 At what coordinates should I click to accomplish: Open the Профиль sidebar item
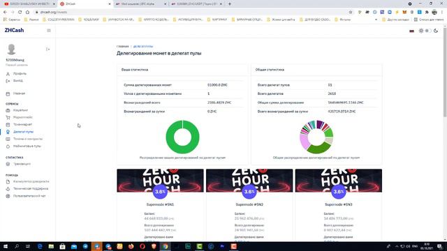point(20,74)
